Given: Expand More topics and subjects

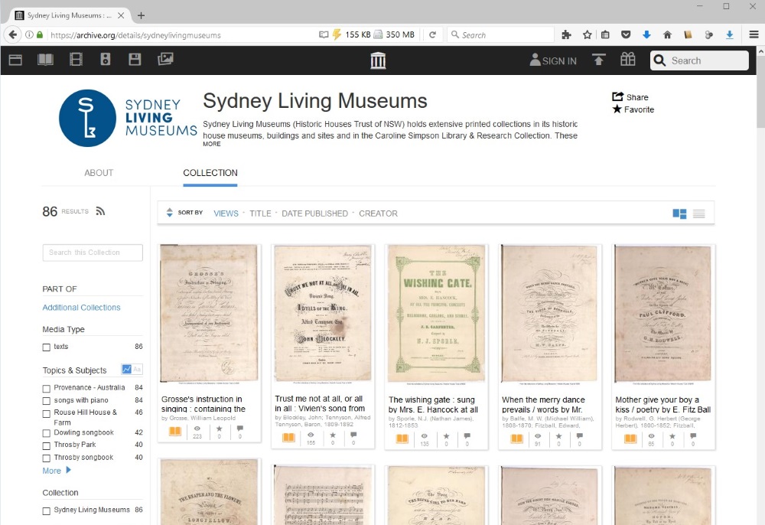Looking at the screenshot, I should 57,471.
